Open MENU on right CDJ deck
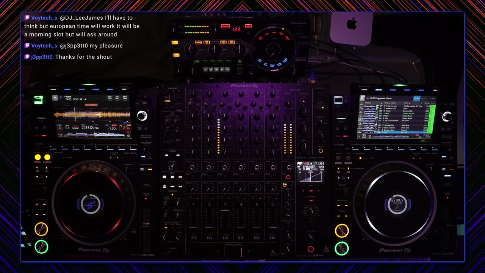The height and width of the screenshot is (273, 485). [x=435, y=90]
